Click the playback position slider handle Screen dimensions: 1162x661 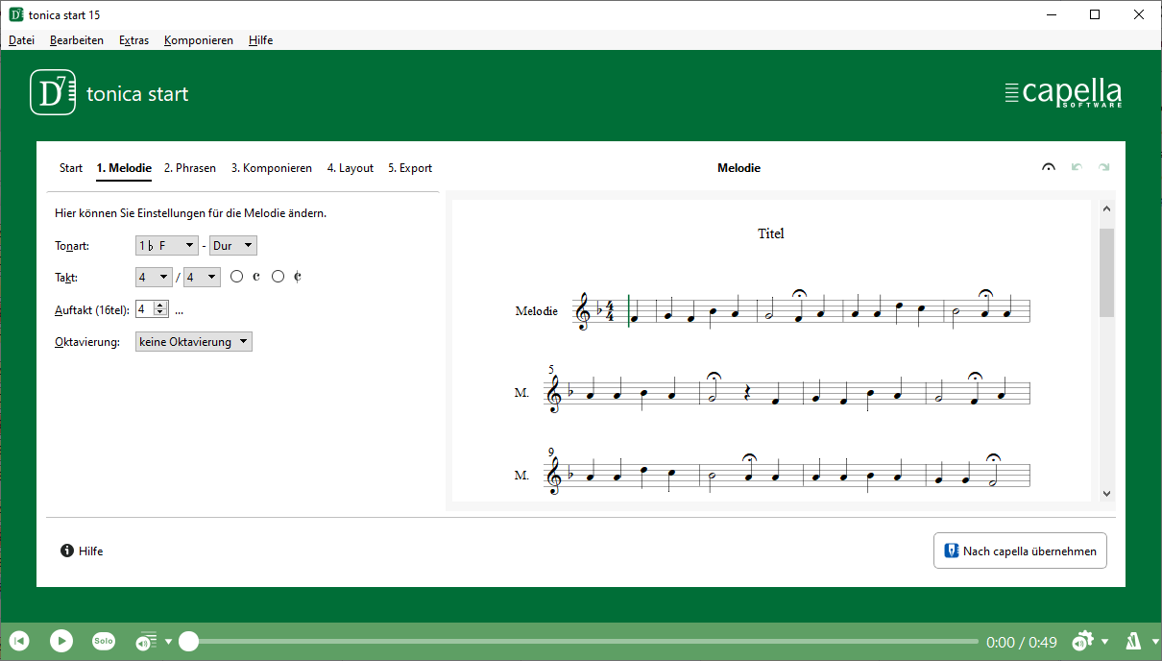[x=189, y=642]
